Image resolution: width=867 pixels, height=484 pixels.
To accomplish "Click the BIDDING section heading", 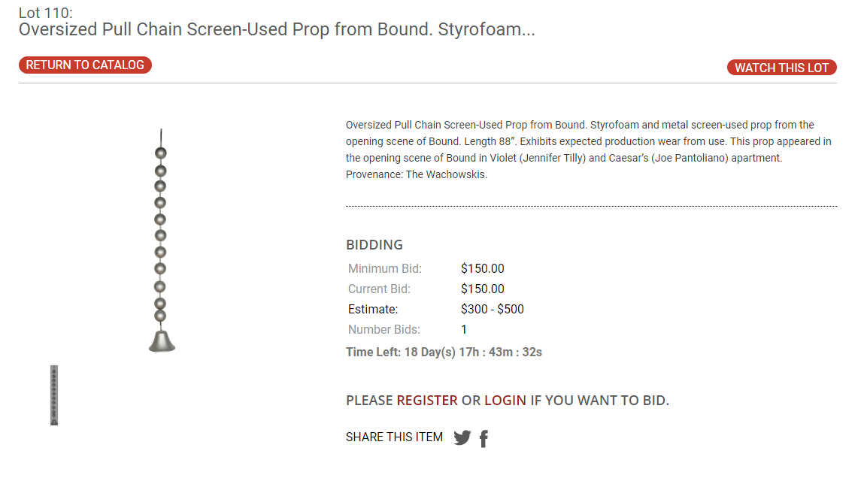I will click(x=374, y=245).
